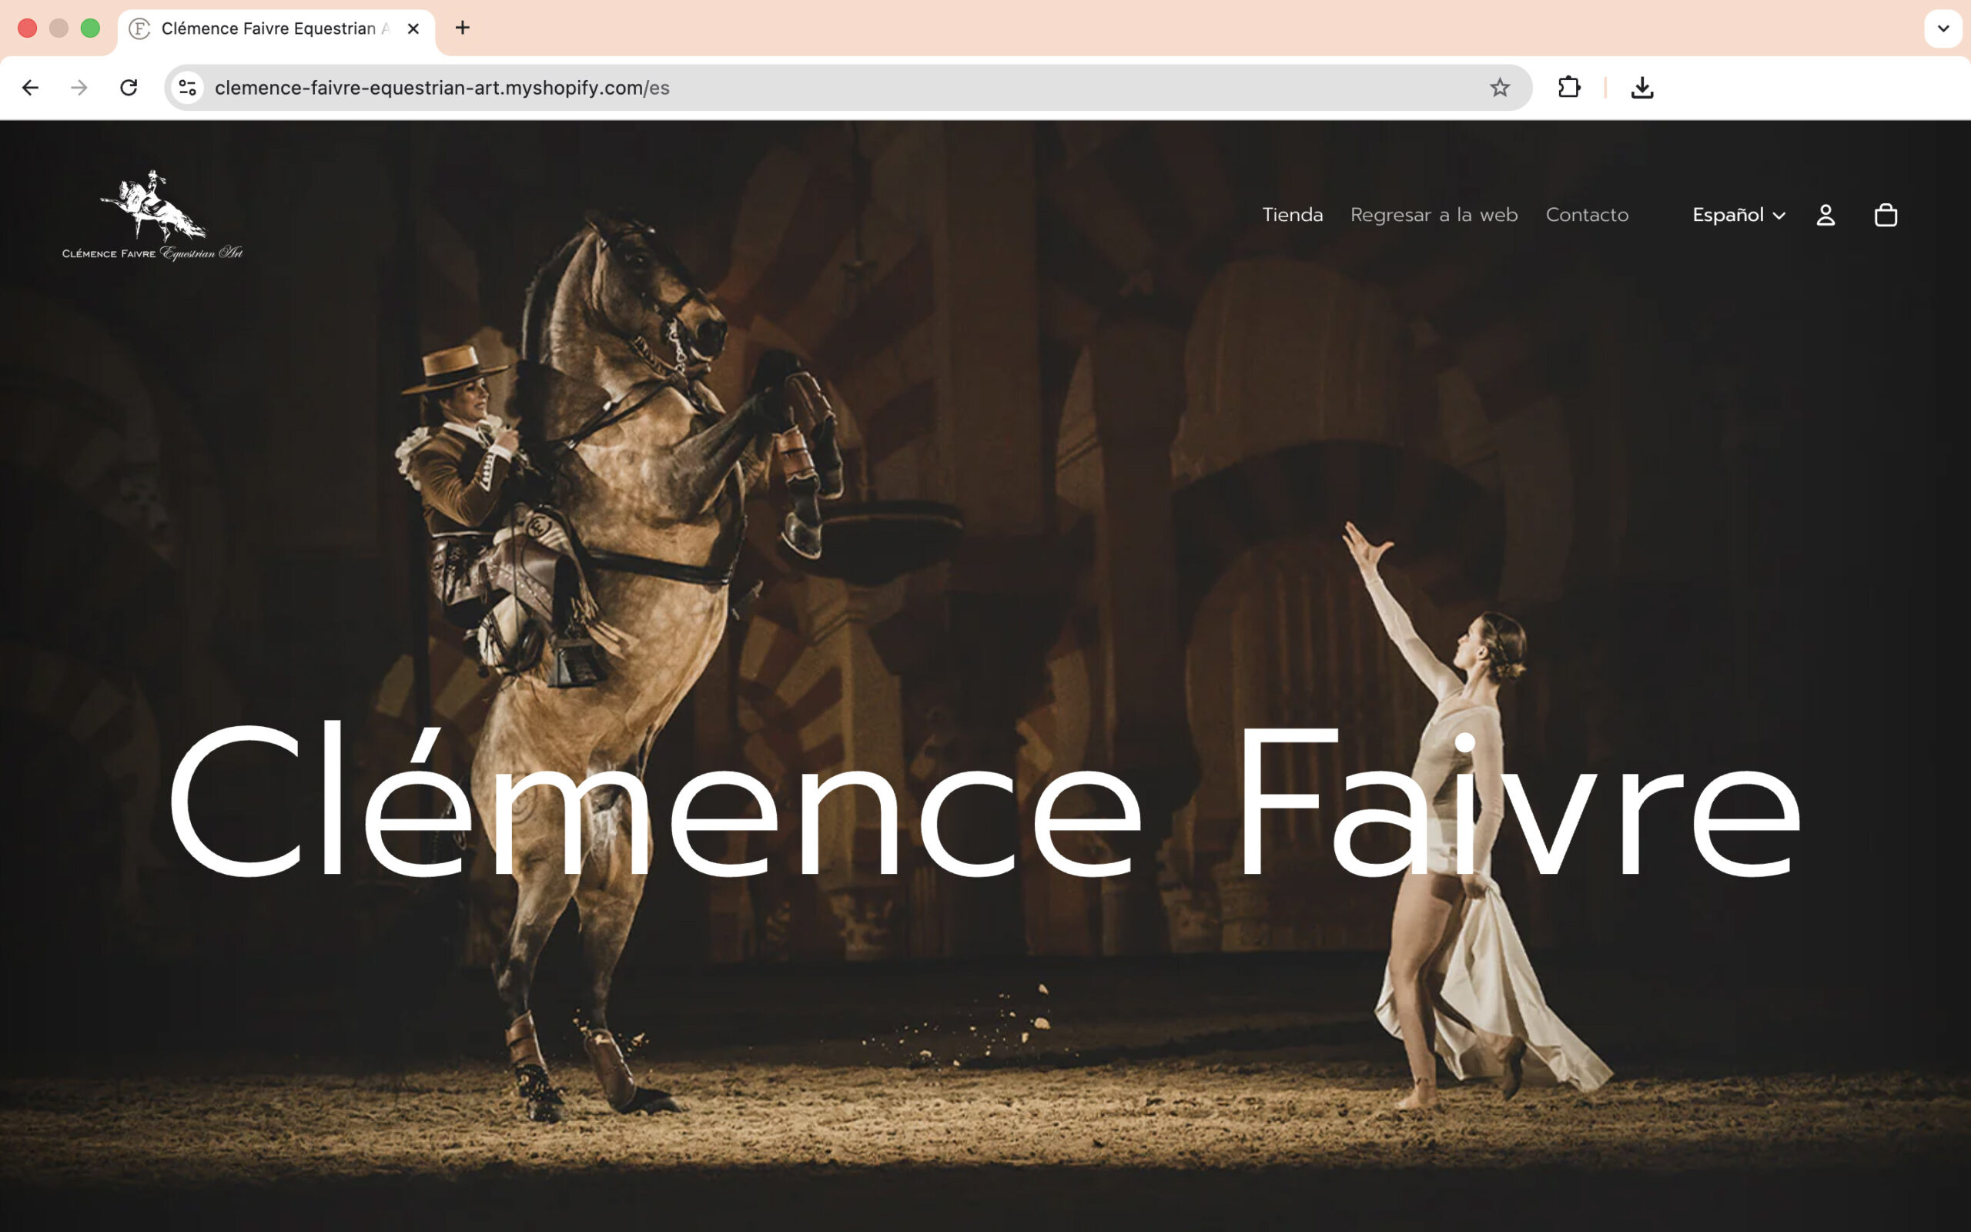Go to Regresar a la web
The image size is (1971, 1232).
[1434, 215]
